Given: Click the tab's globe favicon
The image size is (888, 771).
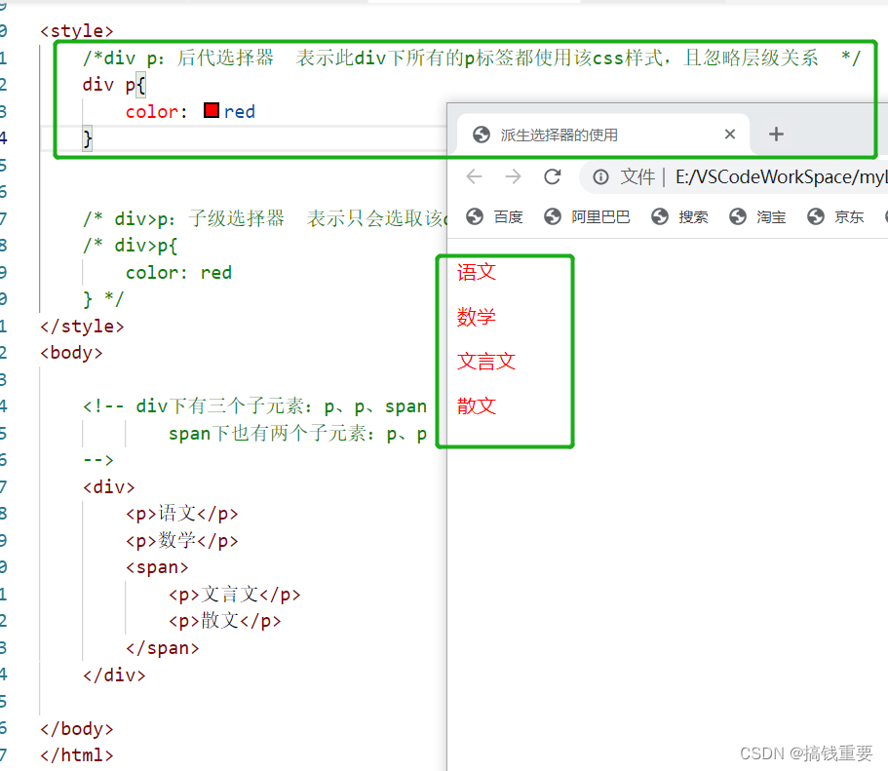Looking at the screenshot, I should coord(481,135).
